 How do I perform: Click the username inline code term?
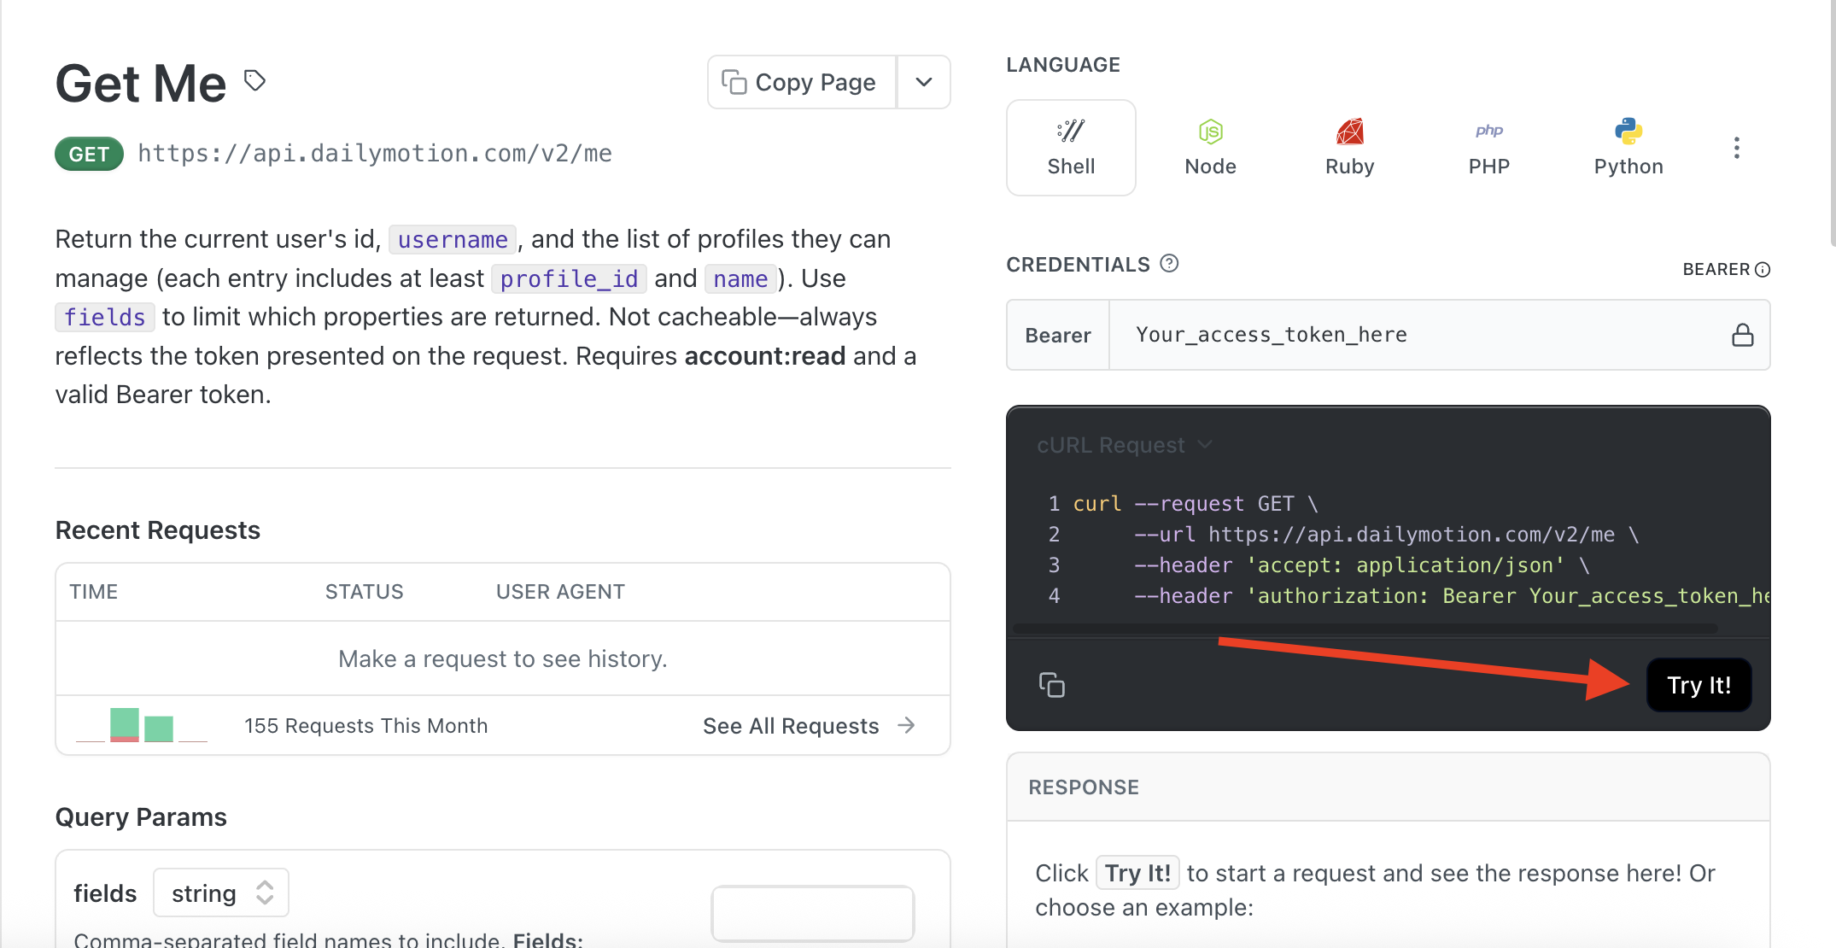(453, 239)
